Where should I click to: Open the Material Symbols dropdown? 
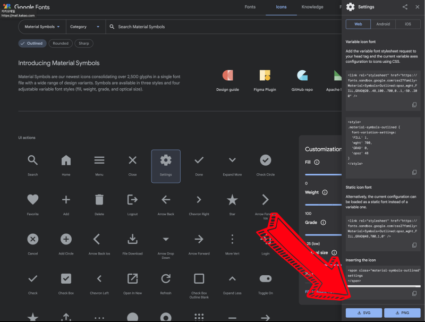click(42, 27)
